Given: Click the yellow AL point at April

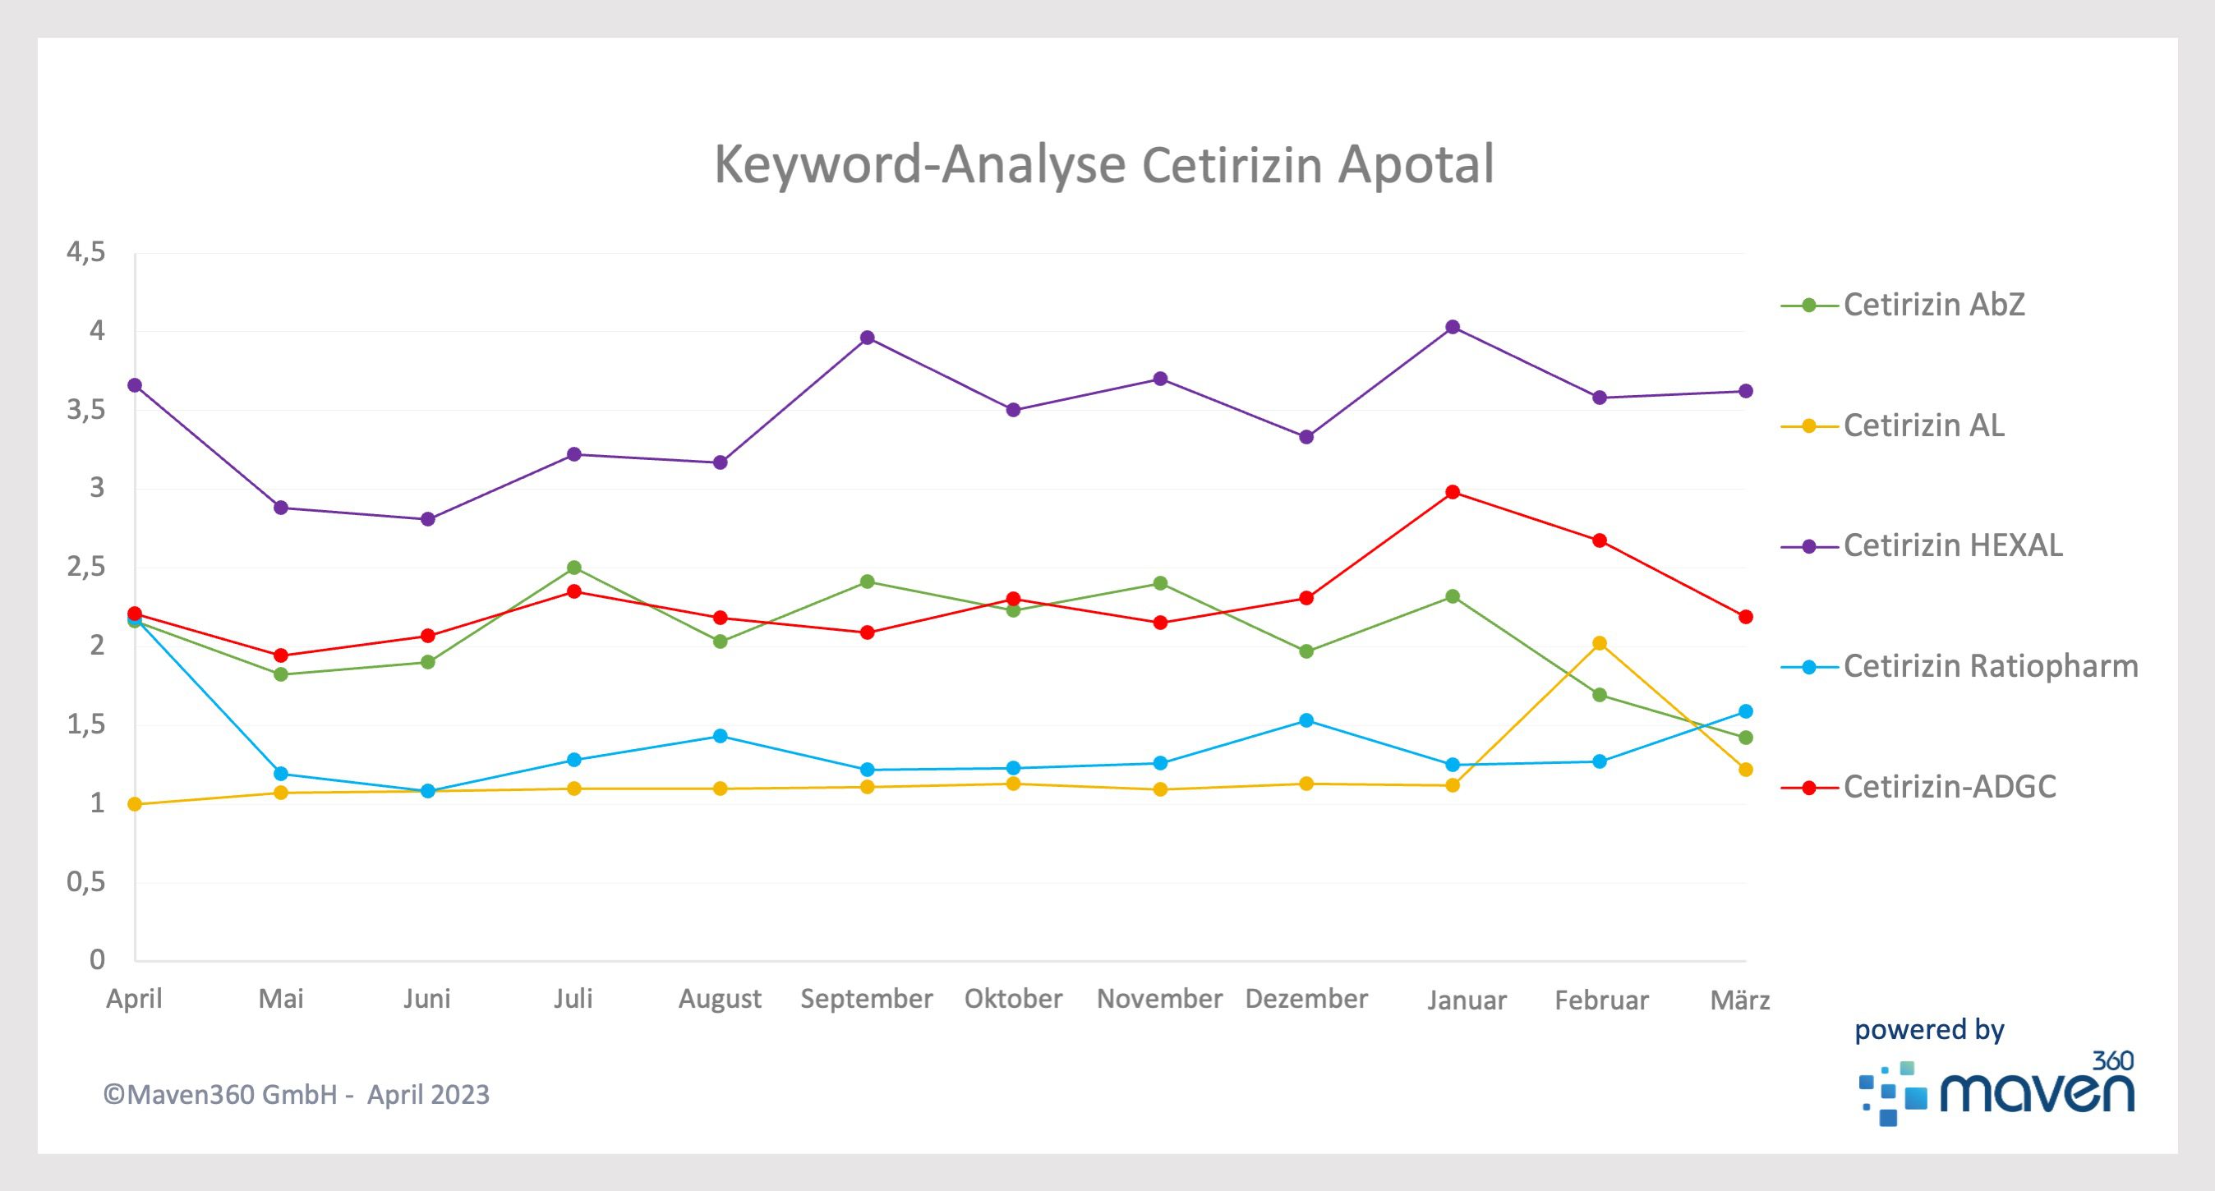Looking at the screenshot, I should coord(134,804).
